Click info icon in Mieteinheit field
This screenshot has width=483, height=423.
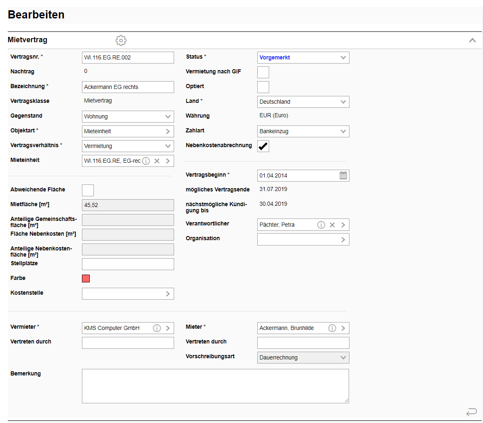point(146,161)
